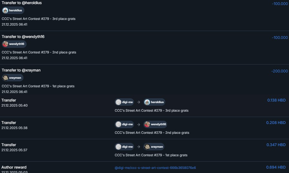Click arrow icon between digi-me and heroldius
Screen dimensions: 289x173
tap(138, 102)
